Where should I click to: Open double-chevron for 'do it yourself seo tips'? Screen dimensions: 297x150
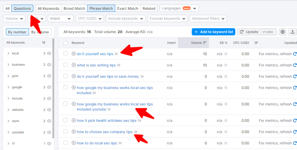[x=116, y=54]
